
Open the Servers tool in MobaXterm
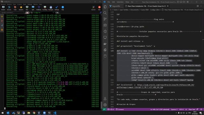9,8
